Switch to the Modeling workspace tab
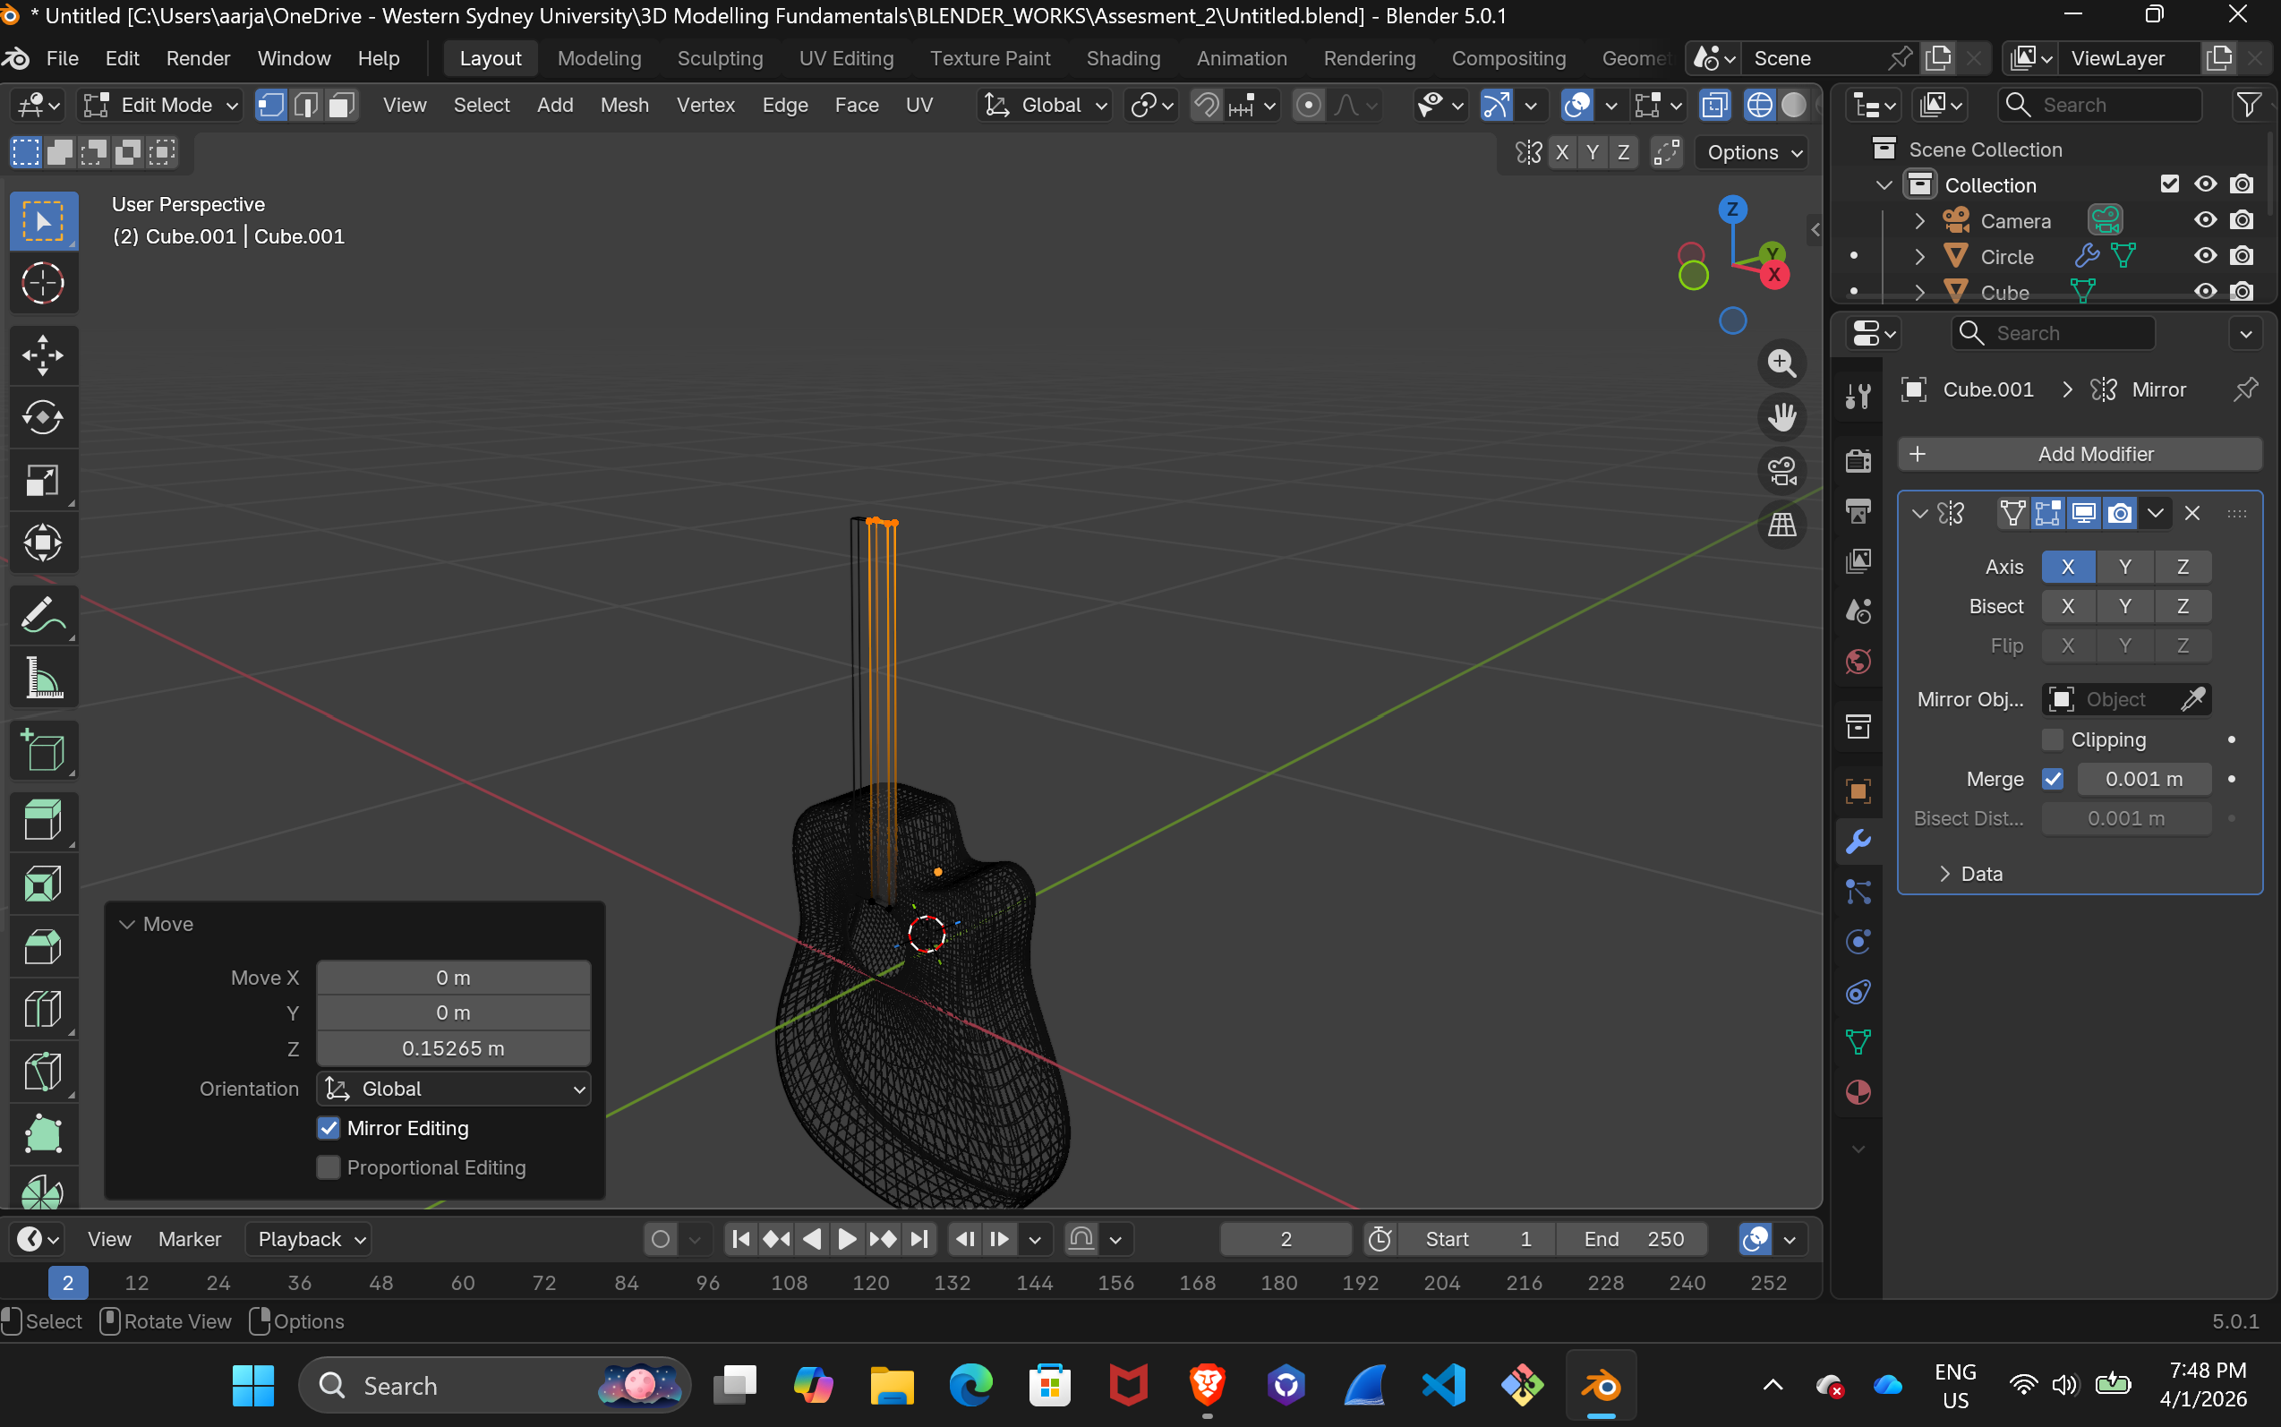Viewport: 2281px width, 1427px height. click(x=599, y=58)
